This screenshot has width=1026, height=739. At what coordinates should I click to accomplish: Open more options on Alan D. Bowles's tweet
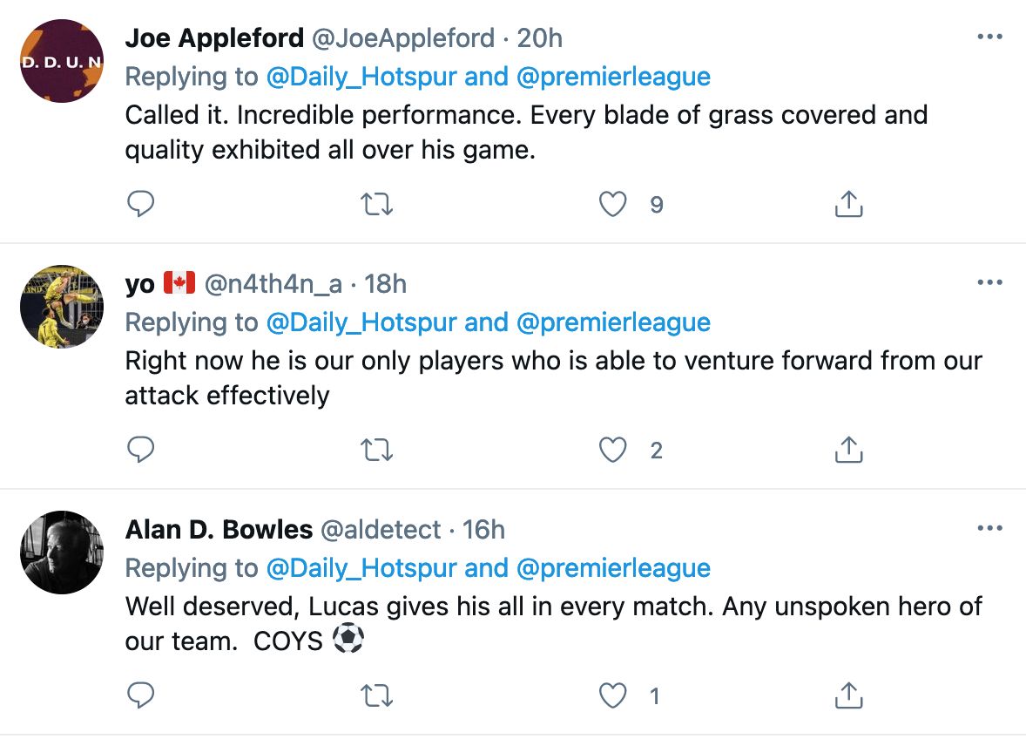click(x=990, y=529)
